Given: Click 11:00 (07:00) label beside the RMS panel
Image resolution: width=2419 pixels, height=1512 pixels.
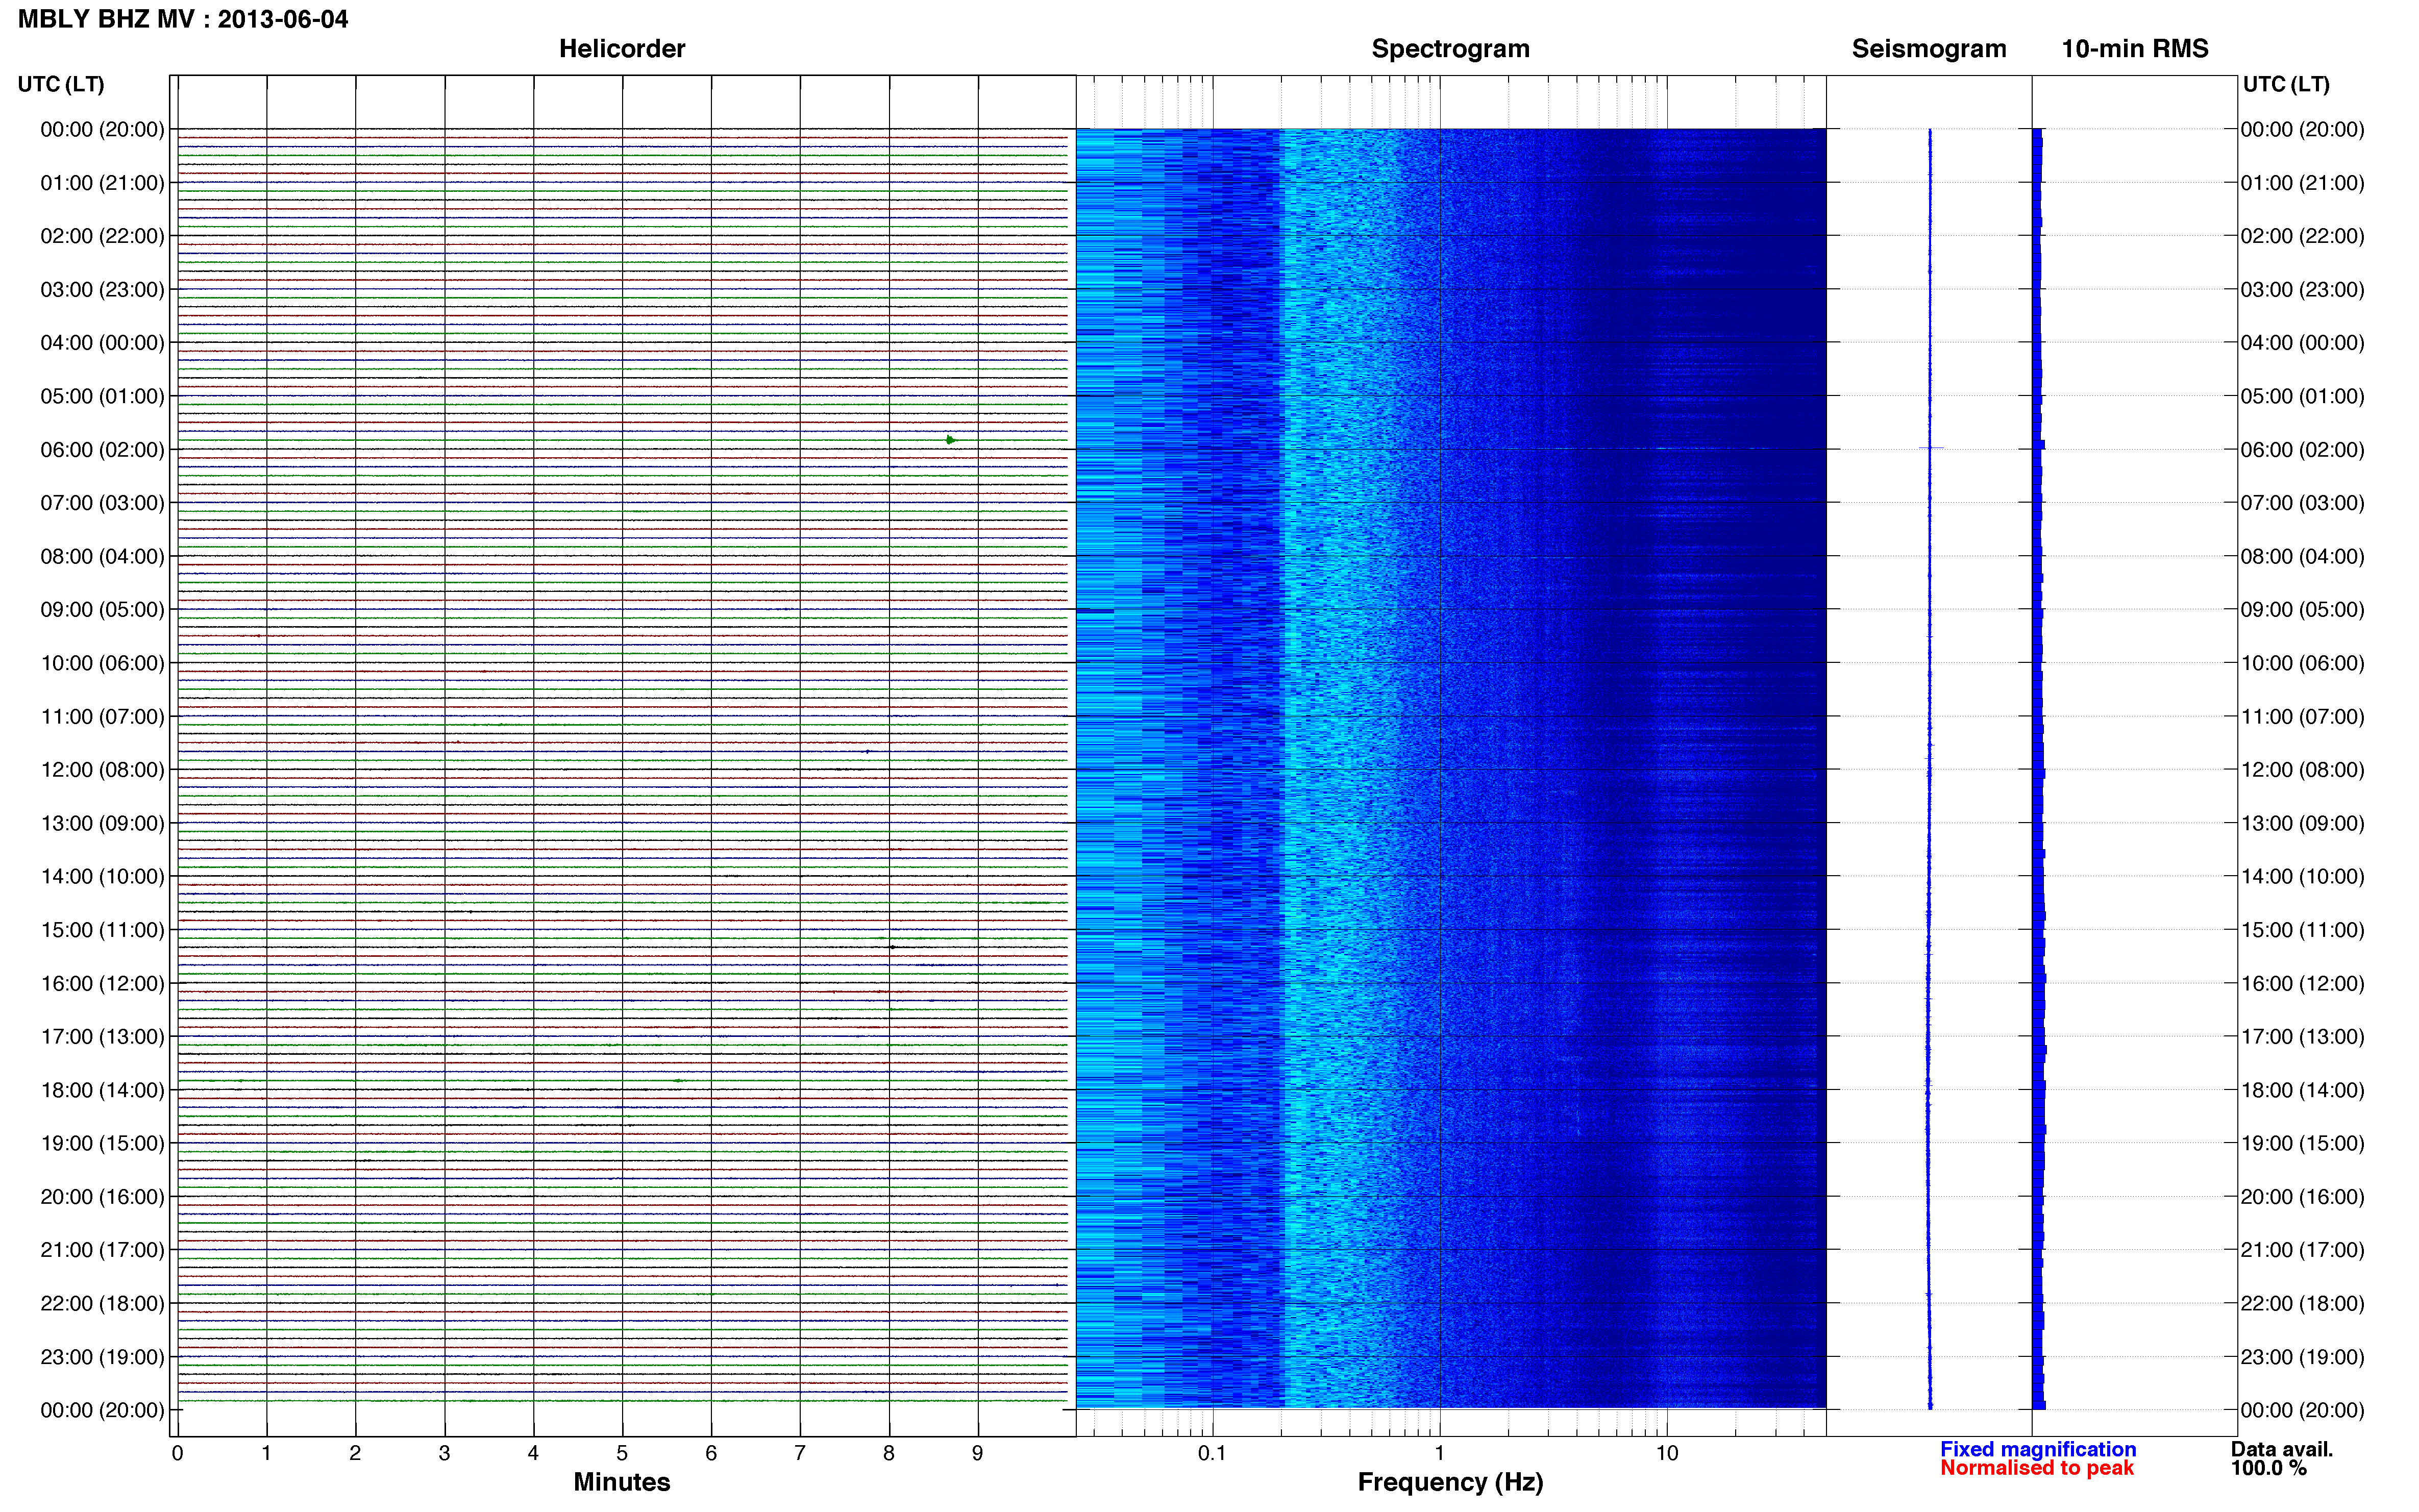Looking at the screenshot, I should 2302,717.
